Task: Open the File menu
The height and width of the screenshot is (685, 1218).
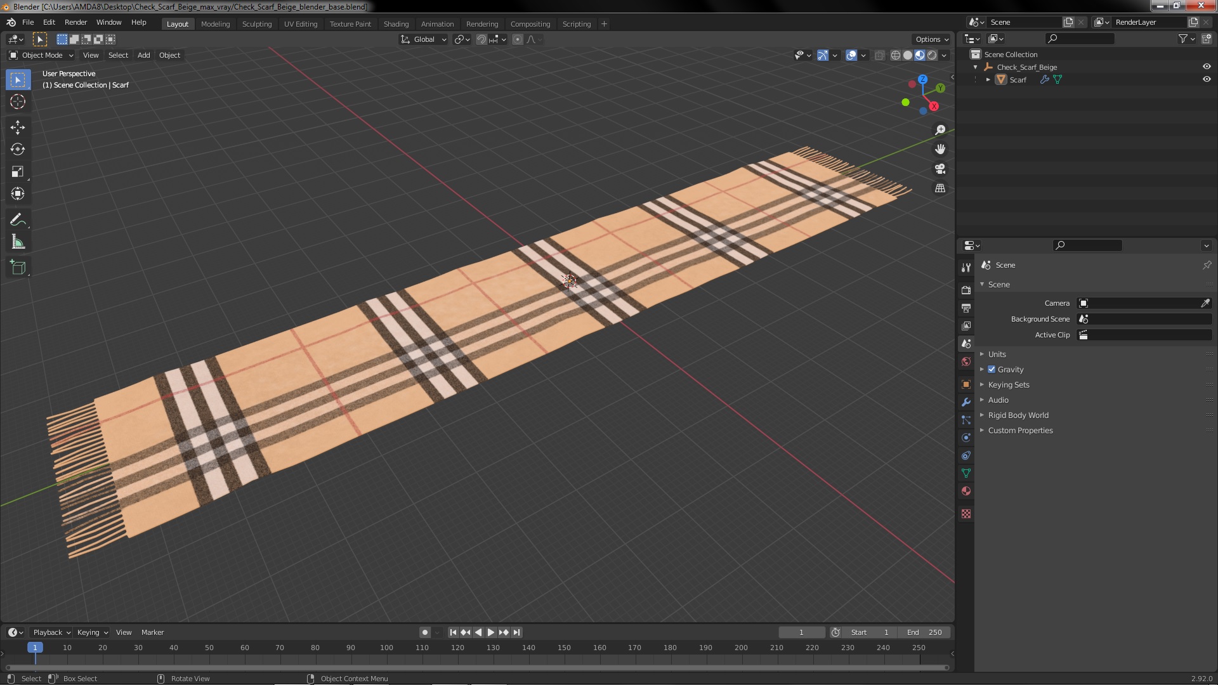Action: [28, 22]
